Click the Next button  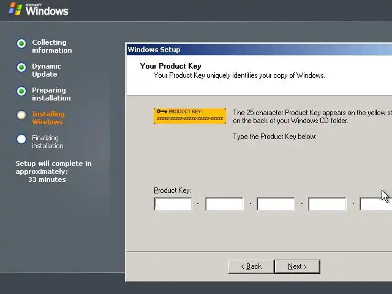297,266
